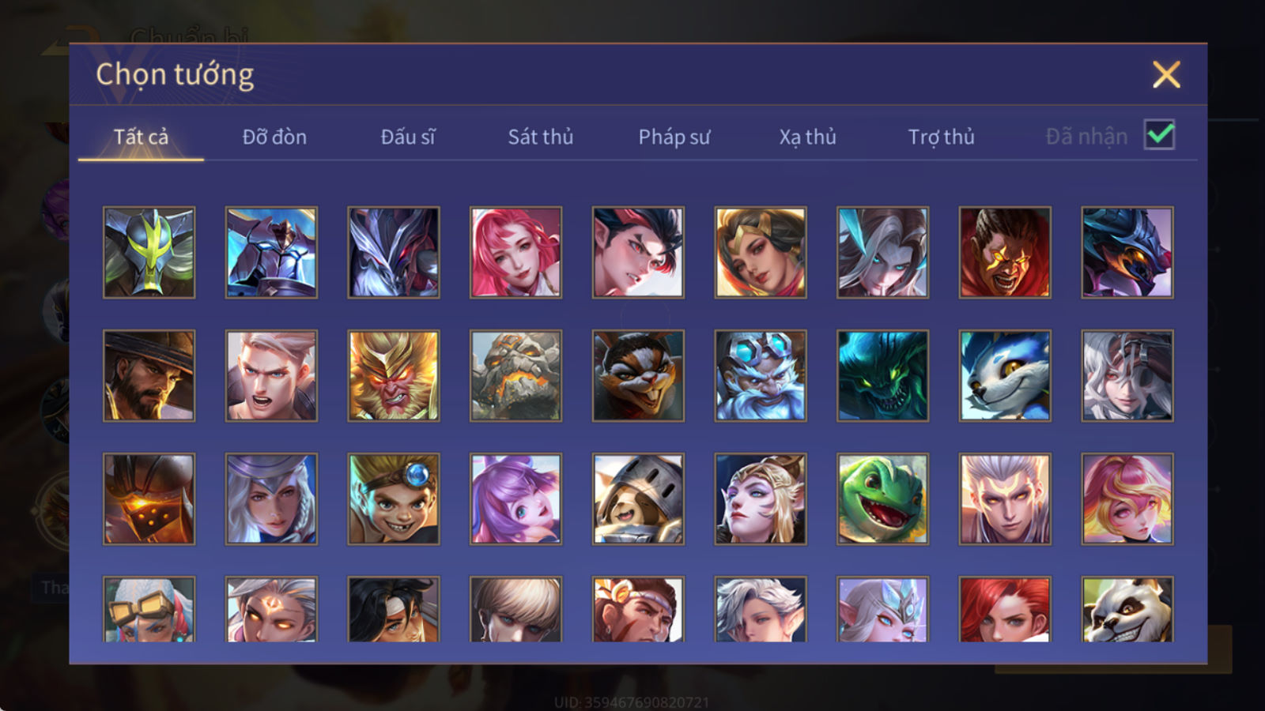1265x711 pixels.
Task: Select the dark green monster hero
Action: click(x=882, y=375)
